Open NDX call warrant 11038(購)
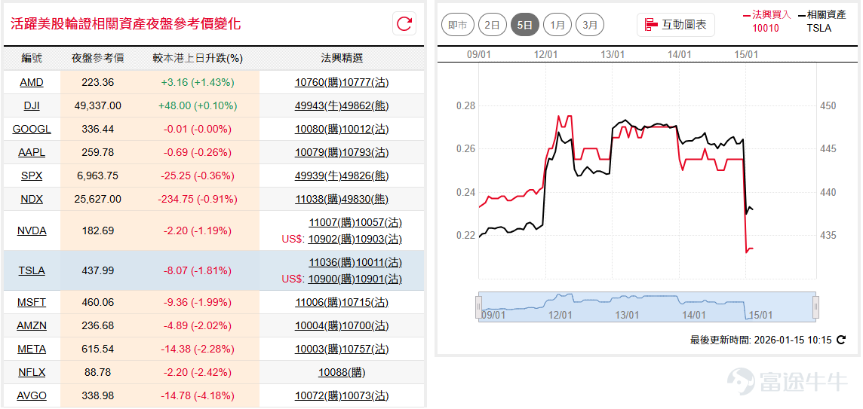The width and height of the screenshot is (863, 409). pos(318,199)
